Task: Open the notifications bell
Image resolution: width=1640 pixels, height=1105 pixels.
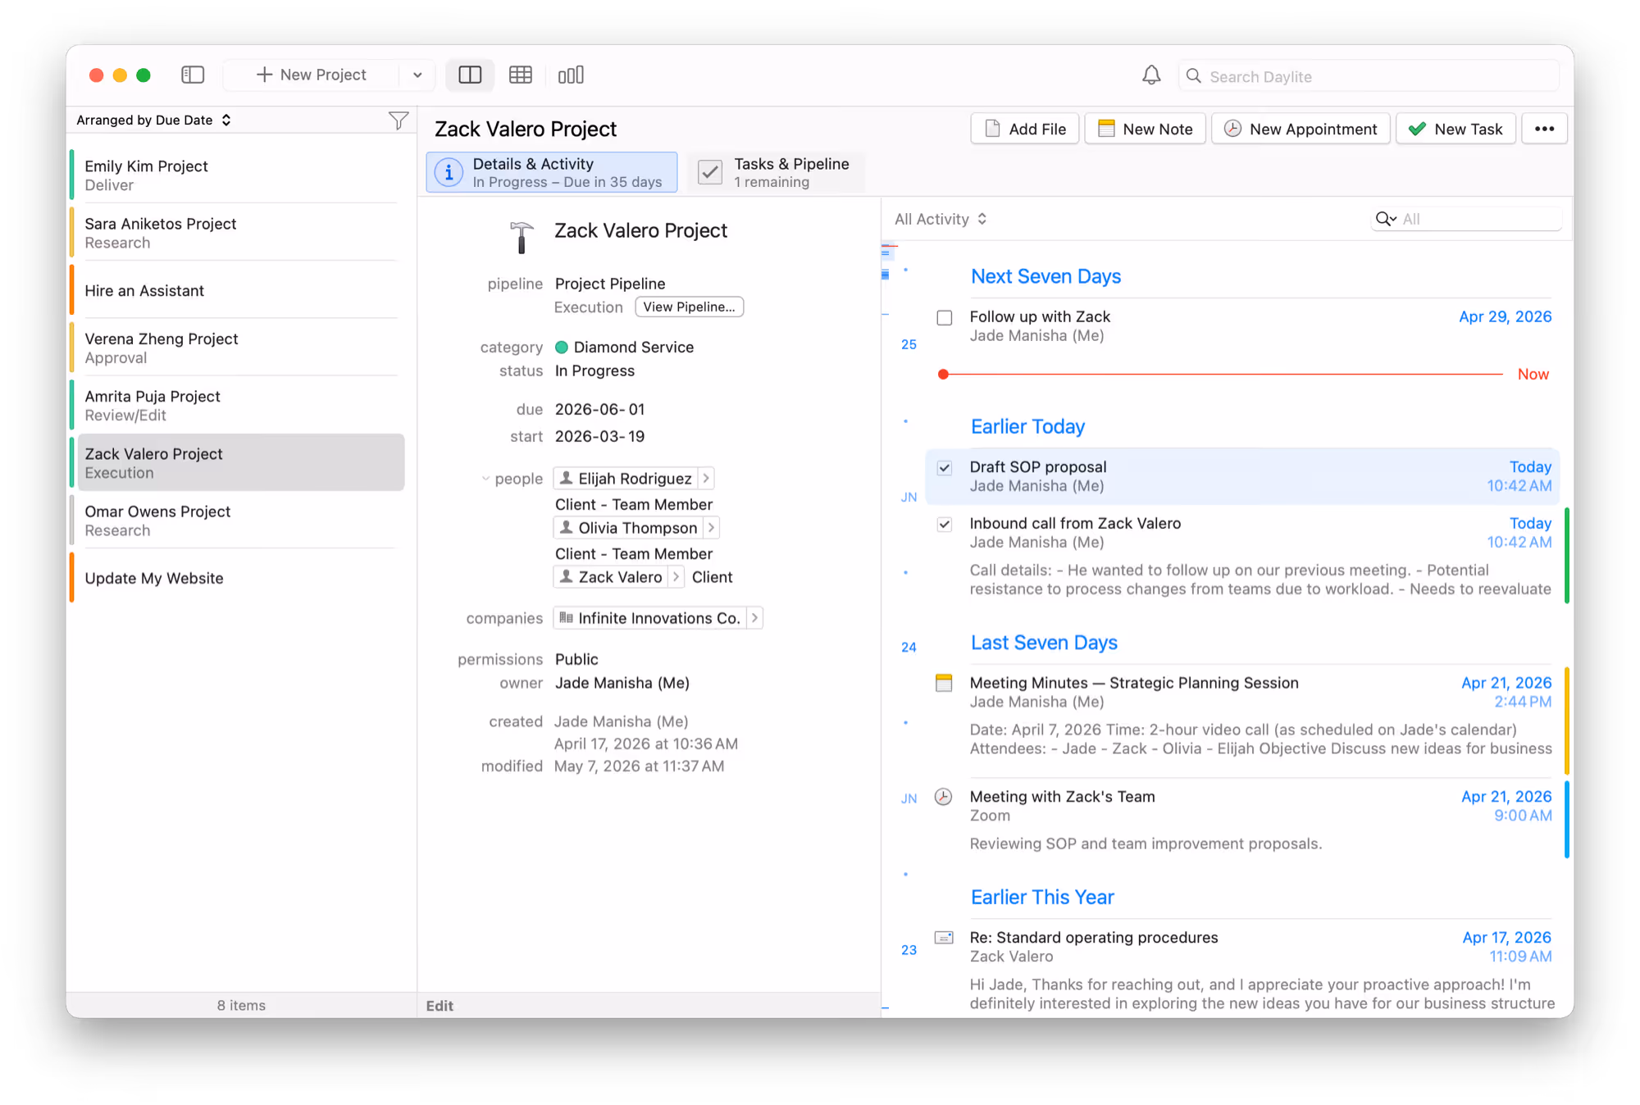Action: [1151, 75]
